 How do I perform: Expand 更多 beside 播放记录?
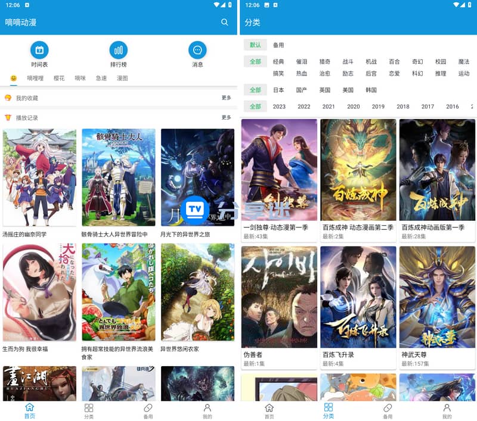[x=227, y=118]
